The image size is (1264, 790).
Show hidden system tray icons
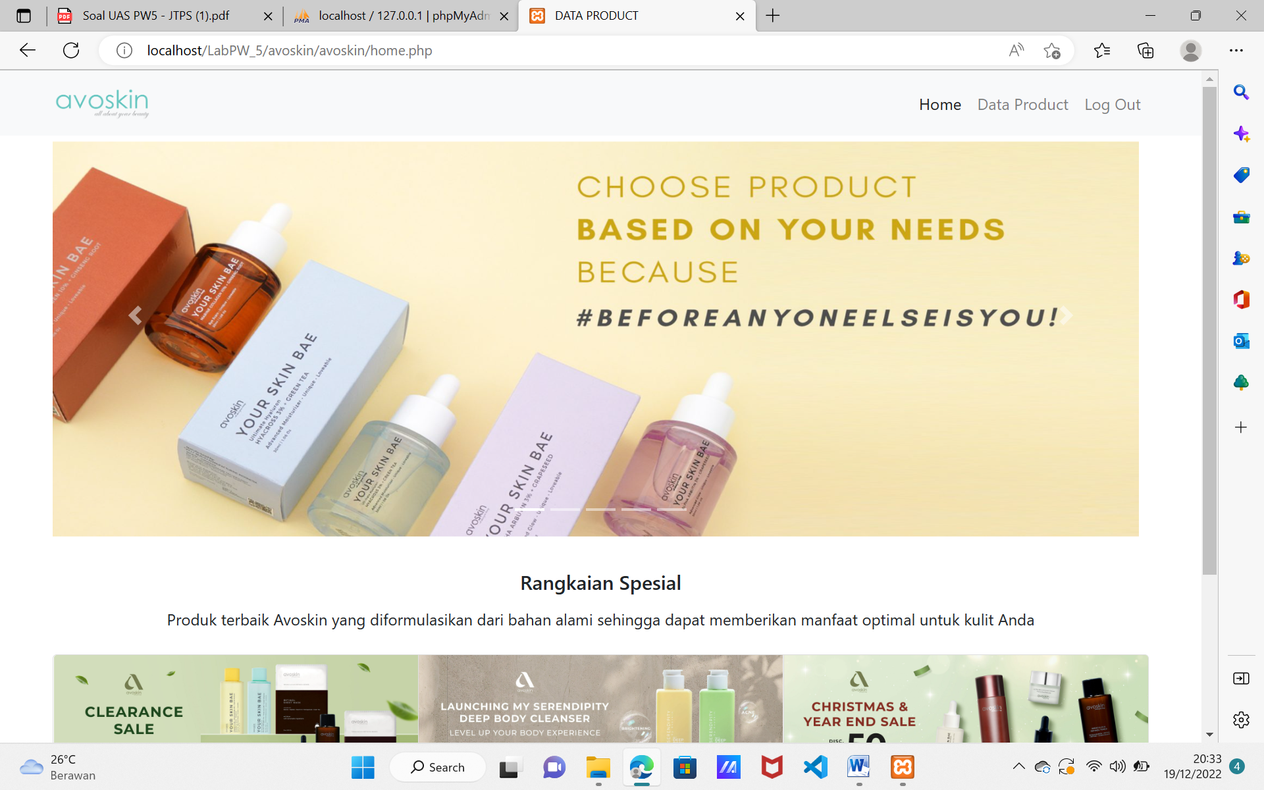pos(1018,766)
